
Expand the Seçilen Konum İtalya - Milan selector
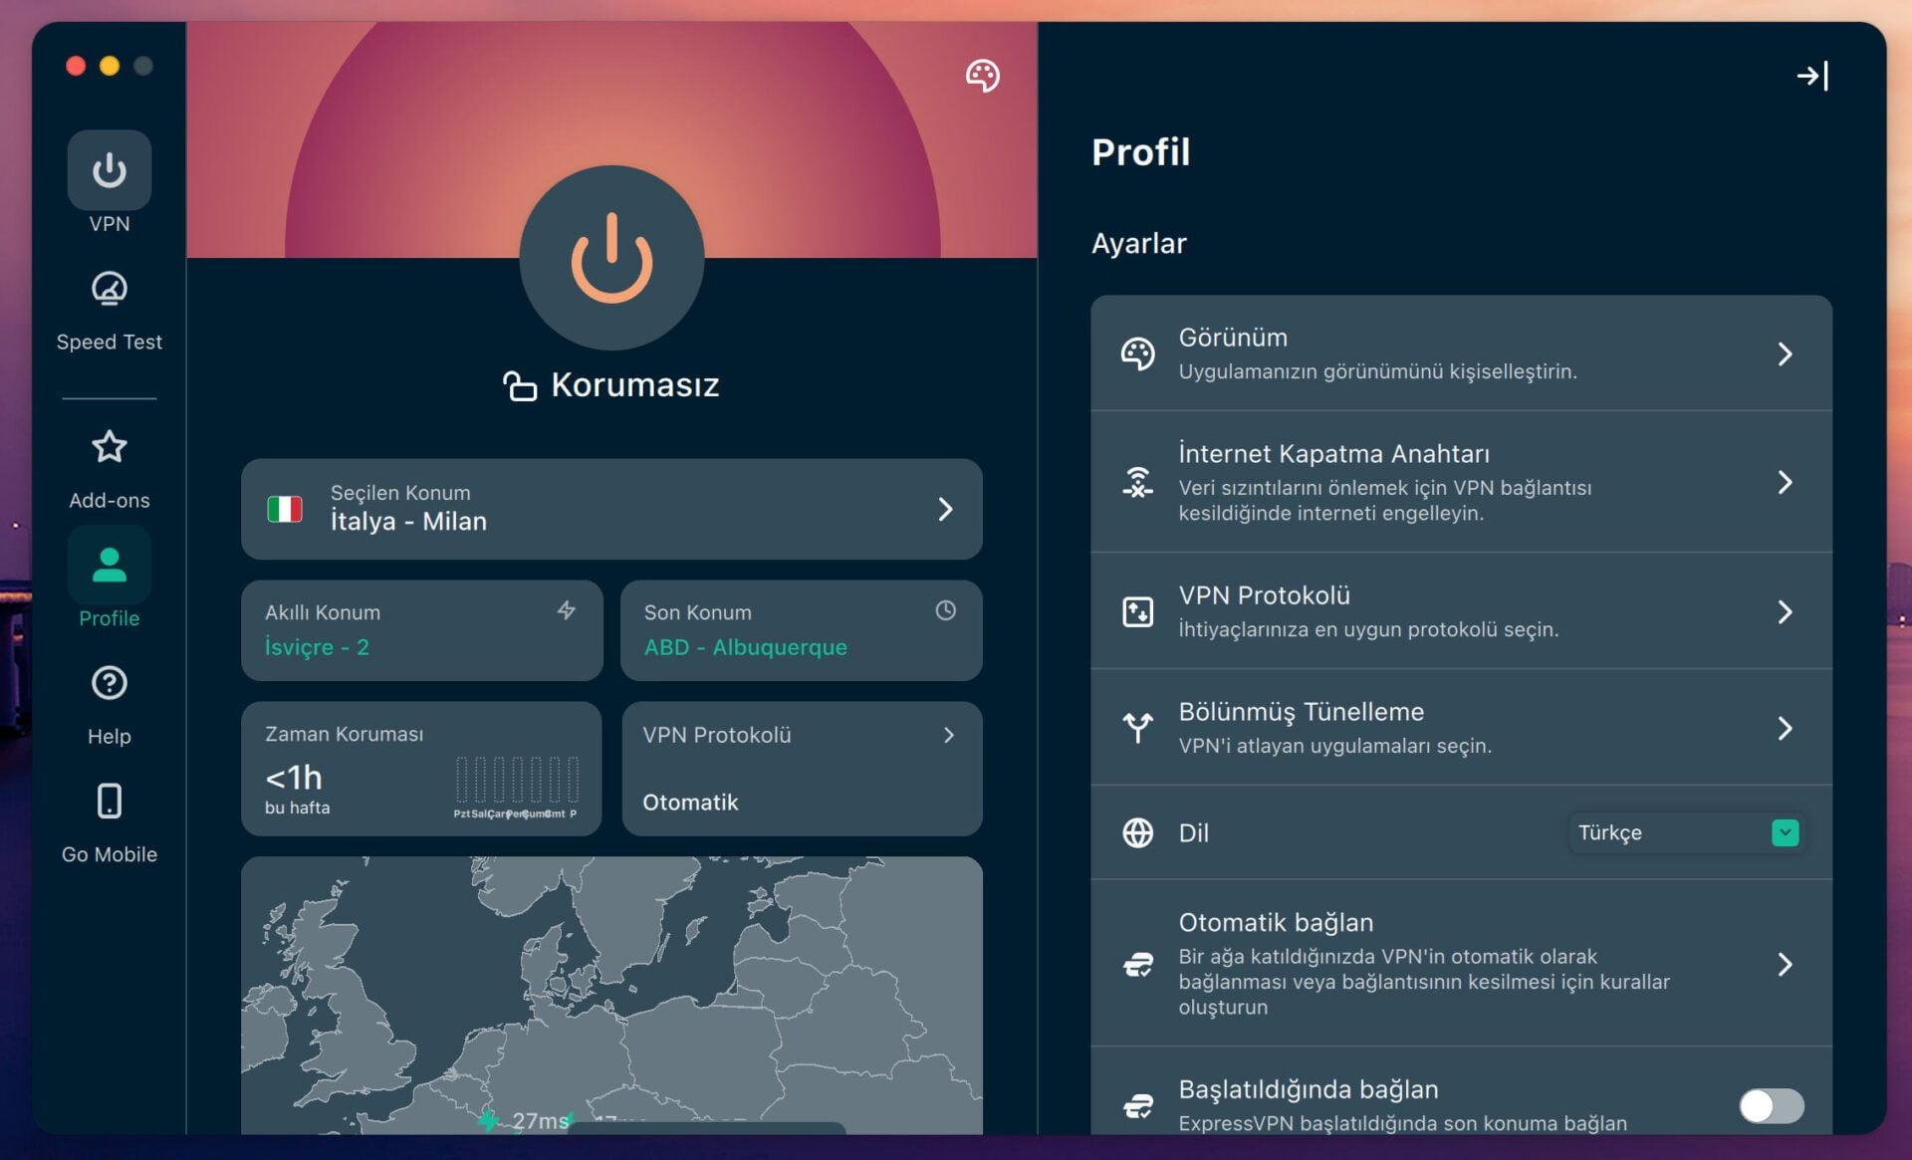coord(610,510)
